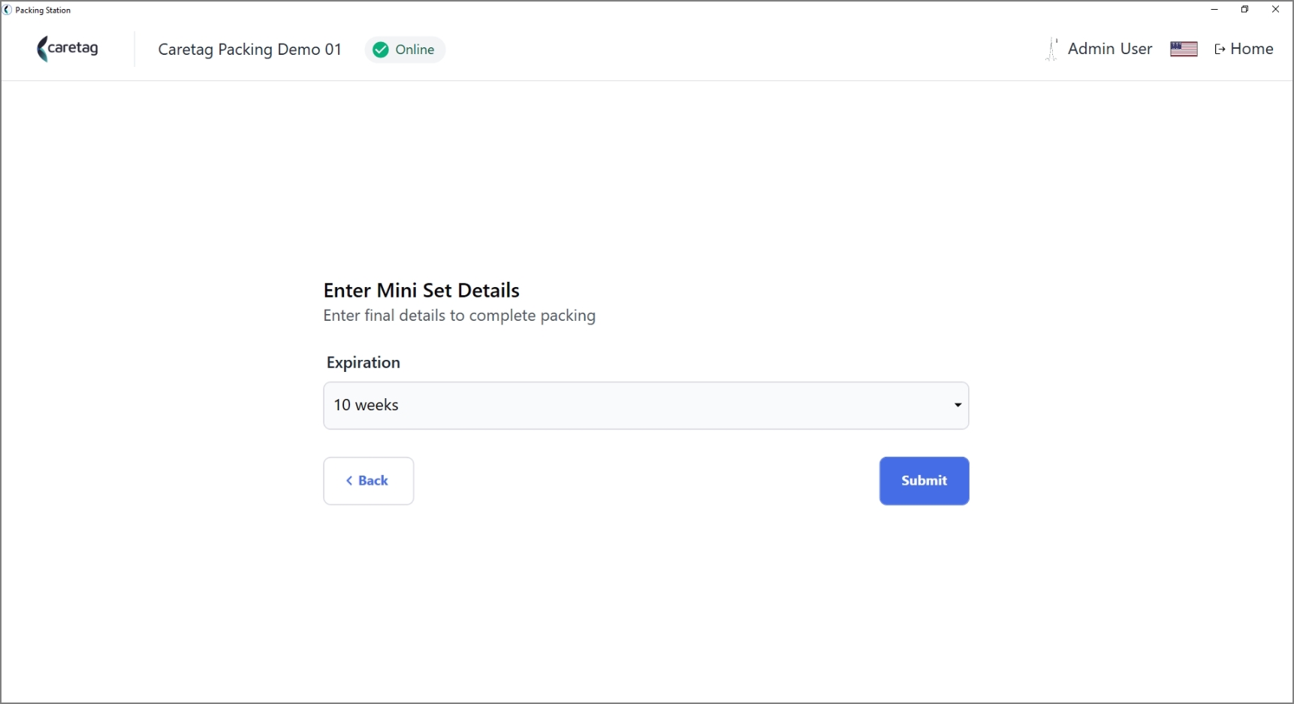This screenshot has height=704, width=1294.
Task: Open the Expiration dropdown arrow
Action: tap(958, 405)
